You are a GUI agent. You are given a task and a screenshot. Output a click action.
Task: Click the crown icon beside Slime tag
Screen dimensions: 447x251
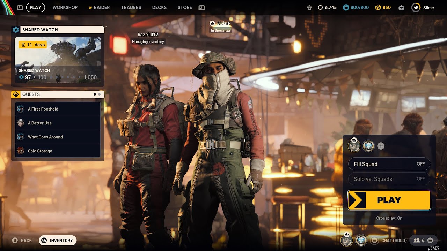pos(212,23)
